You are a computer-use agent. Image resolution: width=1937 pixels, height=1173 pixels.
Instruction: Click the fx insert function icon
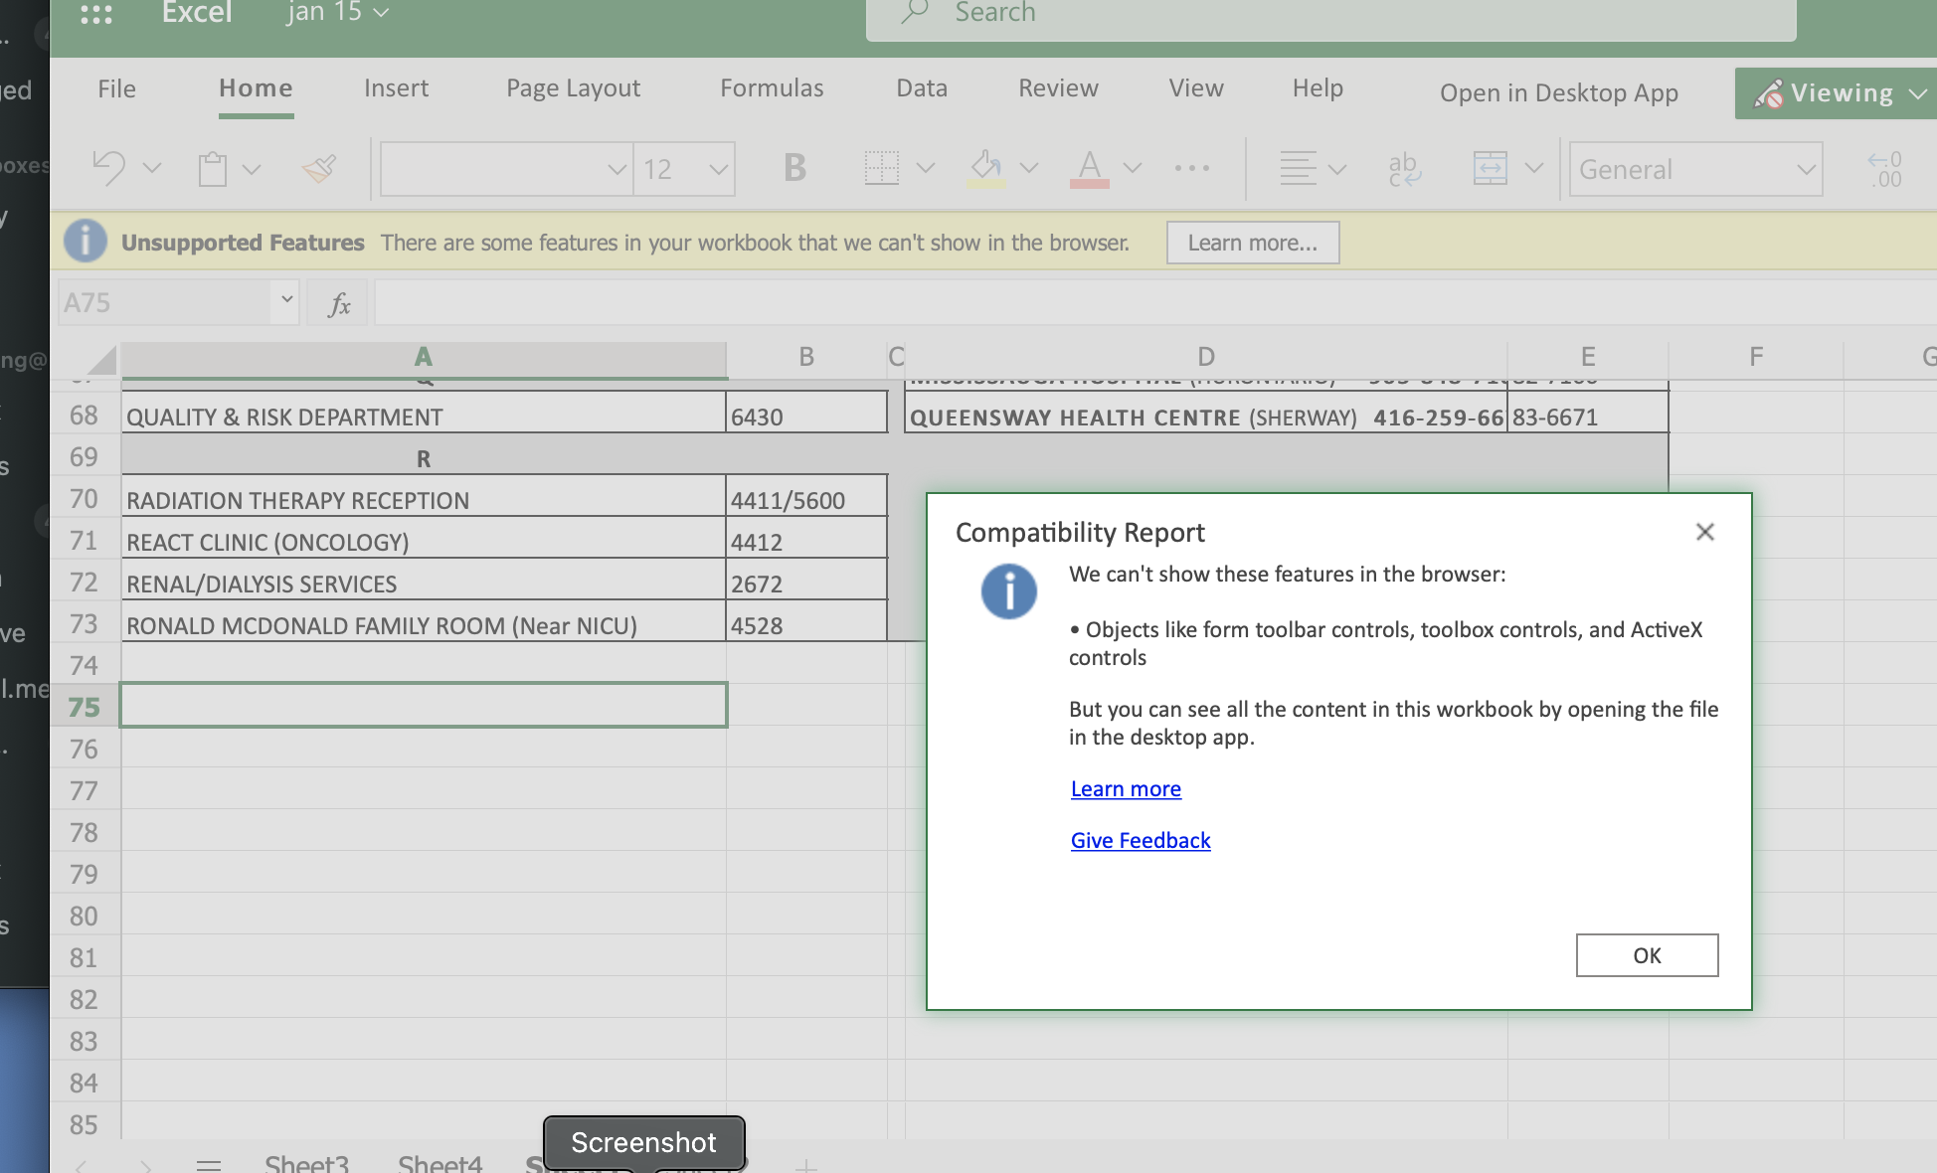339,303
